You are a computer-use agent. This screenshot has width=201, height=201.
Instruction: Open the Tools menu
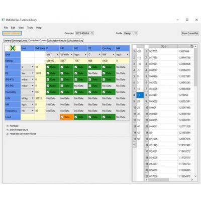(x=30, y=28)
